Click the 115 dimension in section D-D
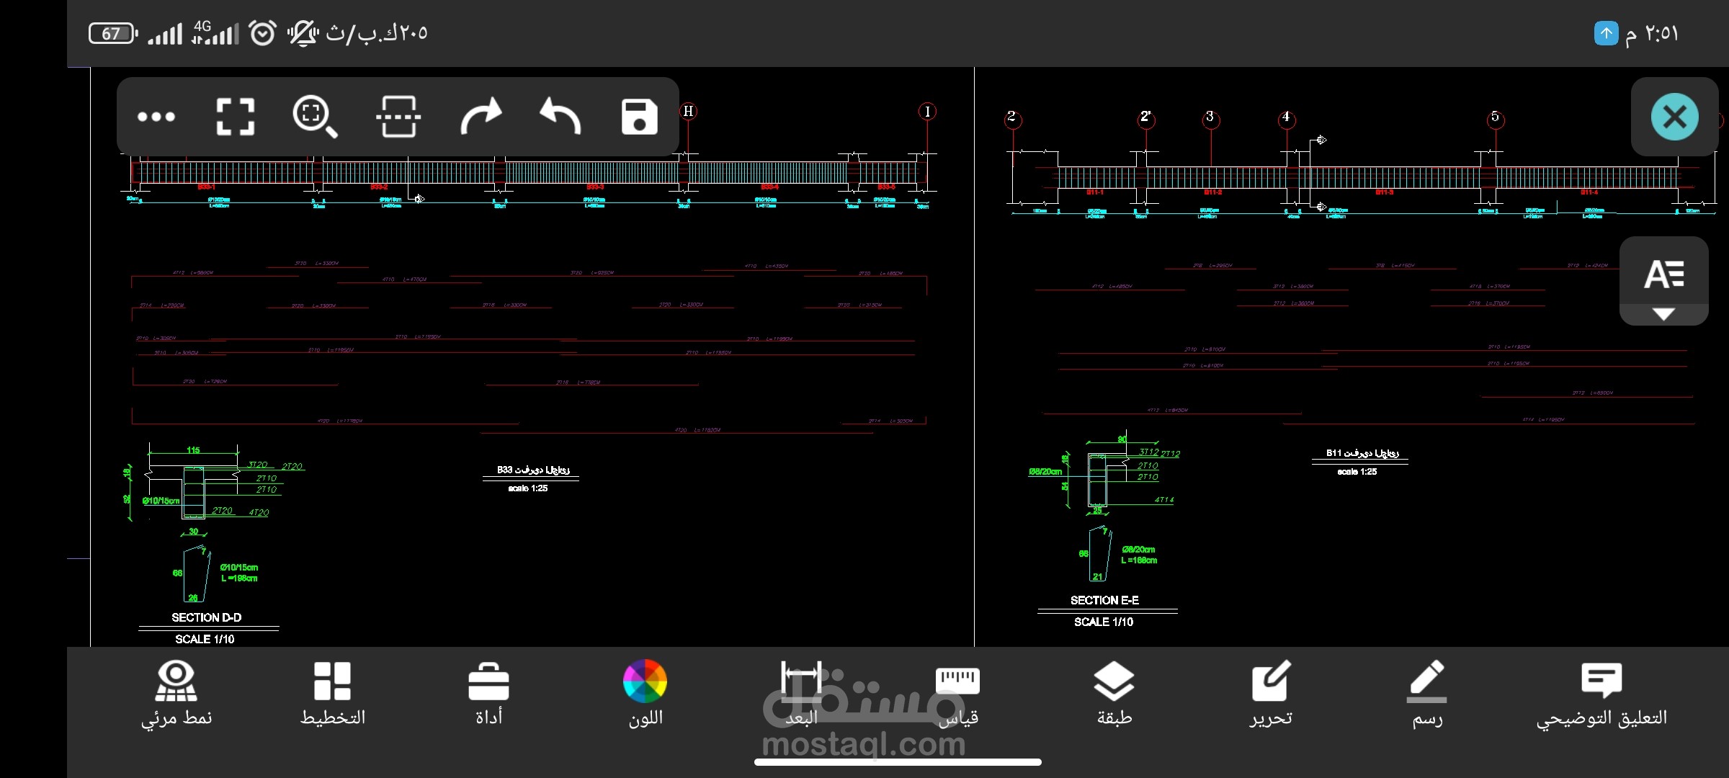 (x=193, y=450)
